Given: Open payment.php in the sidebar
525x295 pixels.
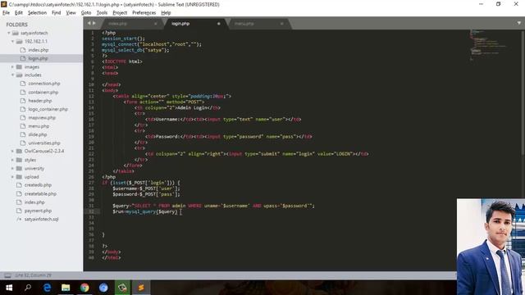Looking at the screenshot, I should click(x=38, y=211).
